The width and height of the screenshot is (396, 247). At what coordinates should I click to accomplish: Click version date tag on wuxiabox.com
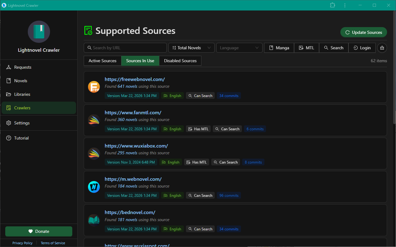click(131, 162)
